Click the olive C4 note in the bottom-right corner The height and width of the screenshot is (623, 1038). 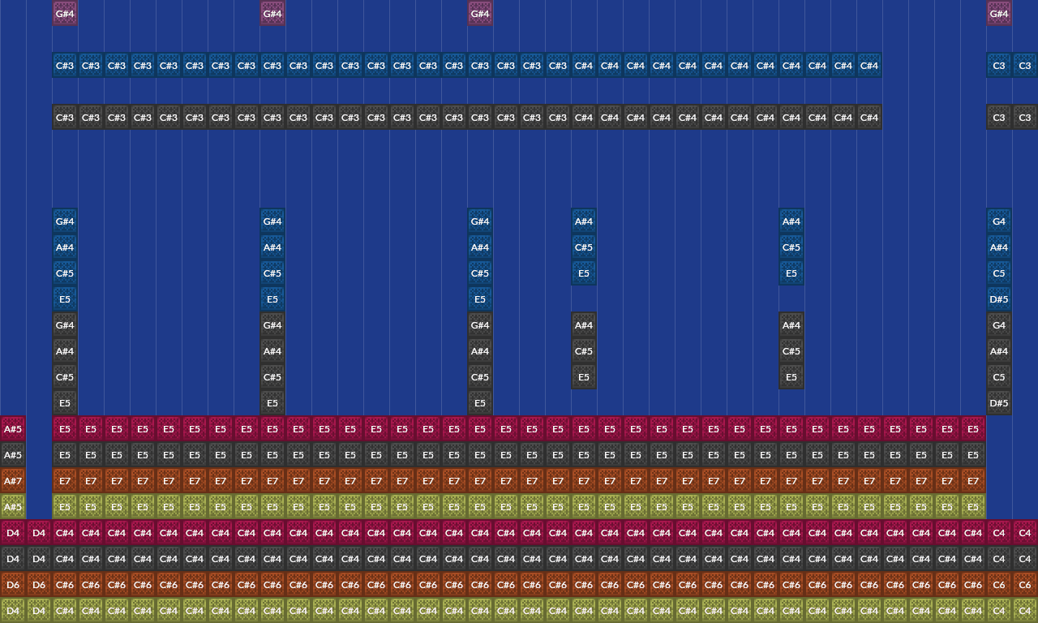click(1025, 610)
